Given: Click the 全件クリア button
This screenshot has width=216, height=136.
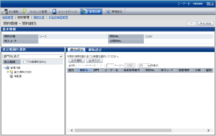Looking at the screenshot, I should coord(94,61).
